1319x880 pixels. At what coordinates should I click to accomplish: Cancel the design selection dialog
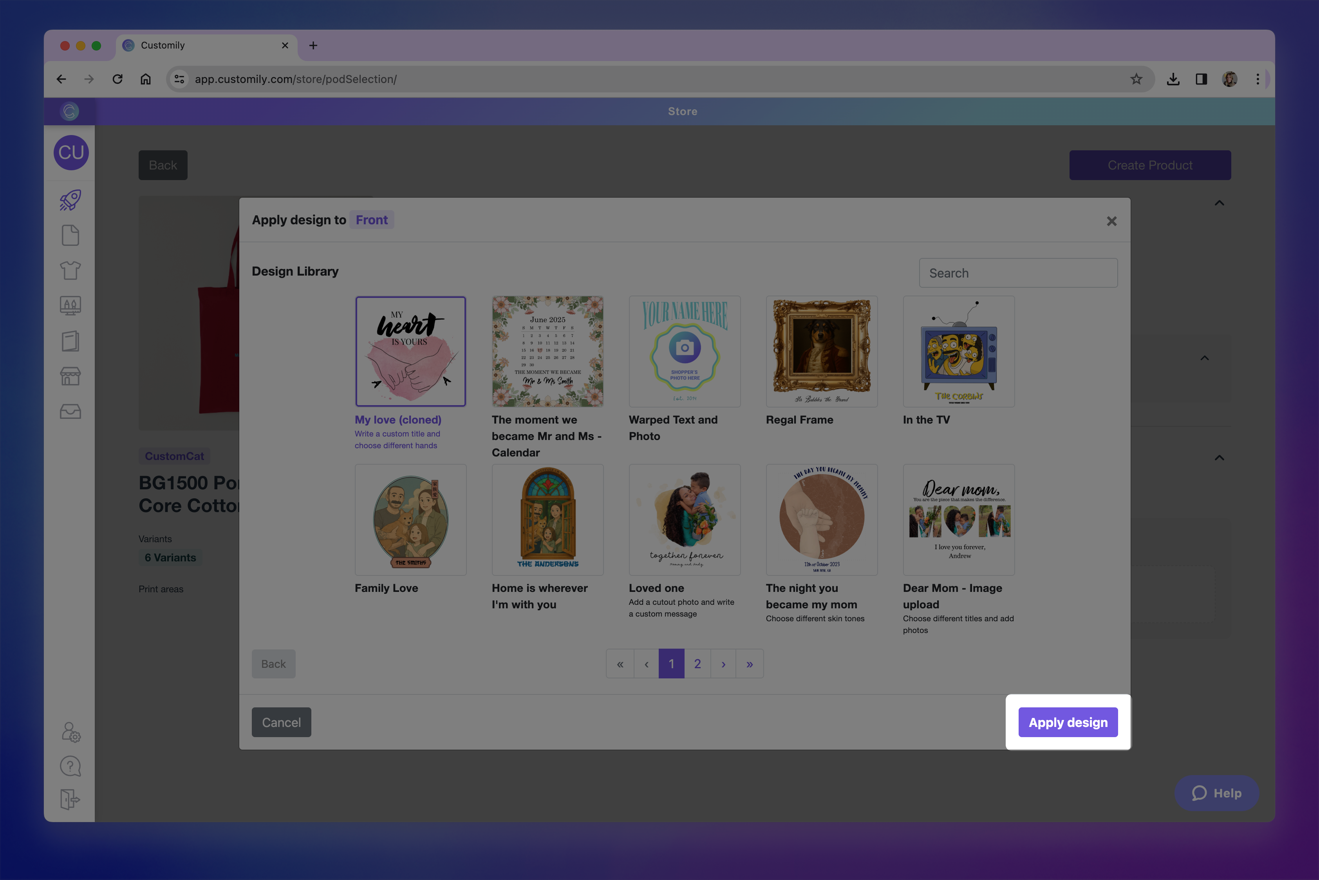point(281,722)
